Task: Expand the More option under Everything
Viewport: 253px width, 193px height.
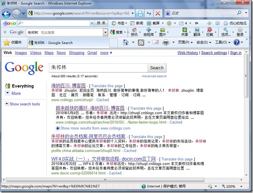Action: (13, 93)
